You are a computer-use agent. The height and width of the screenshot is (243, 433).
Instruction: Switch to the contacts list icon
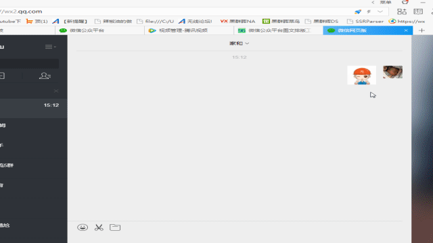45,76
